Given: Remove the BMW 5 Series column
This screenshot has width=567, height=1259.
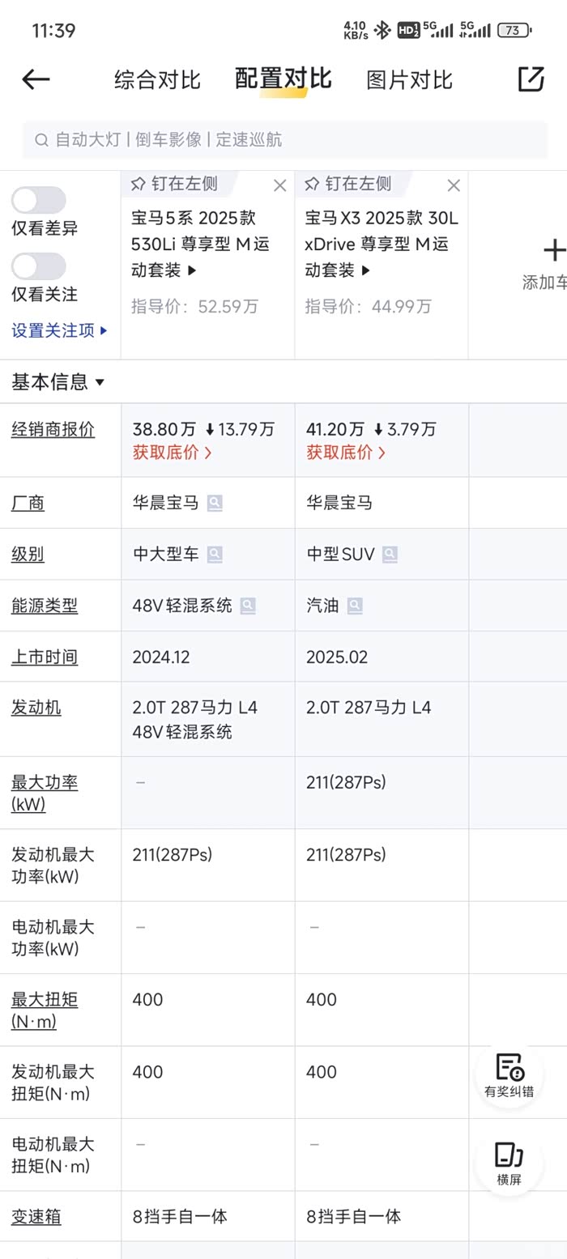Looking at the screenshot, I should point(279,185).
